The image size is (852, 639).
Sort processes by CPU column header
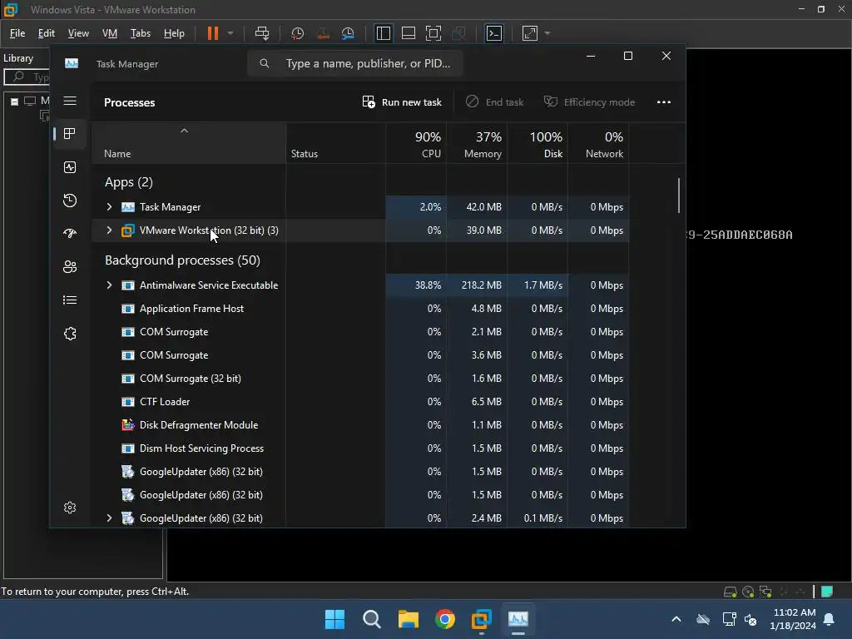pyautogui.click(x=416, y=143)
